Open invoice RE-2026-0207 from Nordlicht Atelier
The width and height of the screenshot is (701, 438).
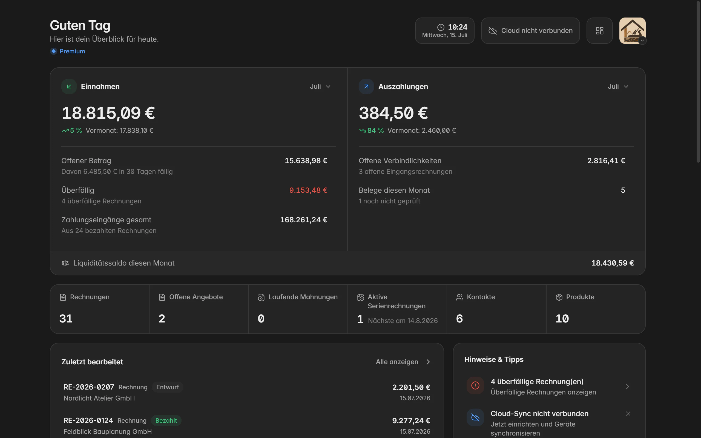247,393
